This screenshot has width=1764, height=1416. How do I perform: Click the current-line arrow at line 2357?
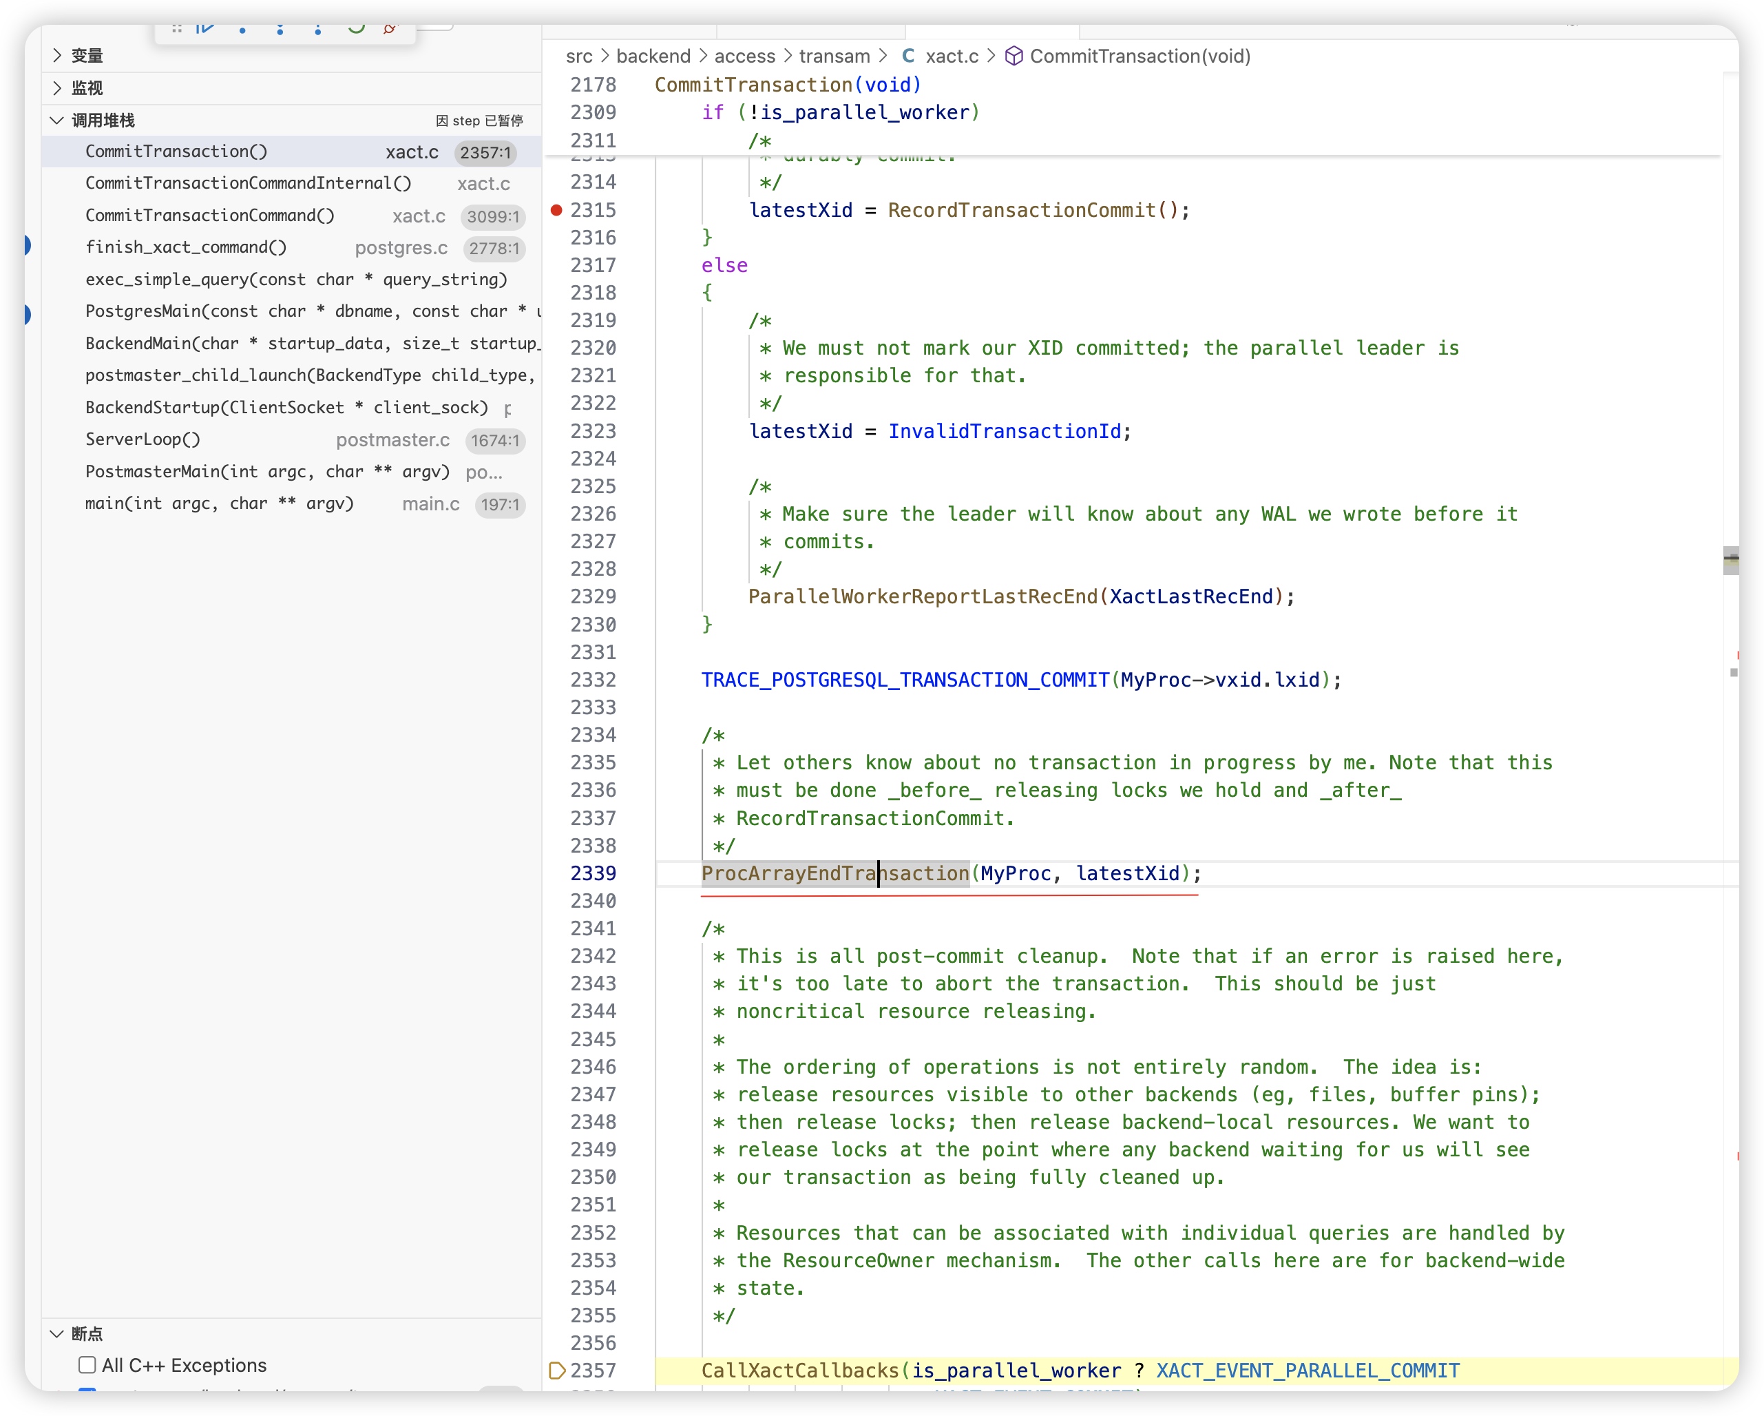(x=556, y=1370)
